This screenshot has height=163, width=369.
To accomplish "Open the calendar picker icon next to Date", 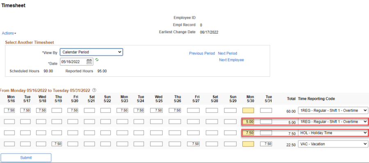I will tap(89, 62).
